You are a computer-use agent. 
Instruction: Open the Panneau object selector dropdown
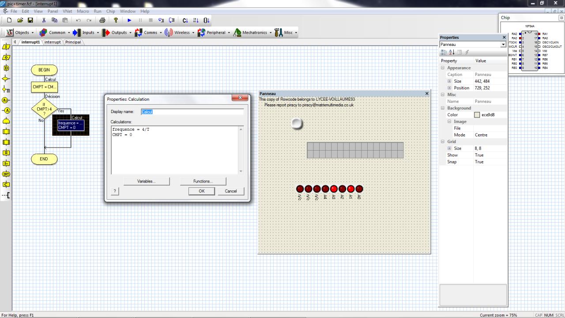click(503, 45)
